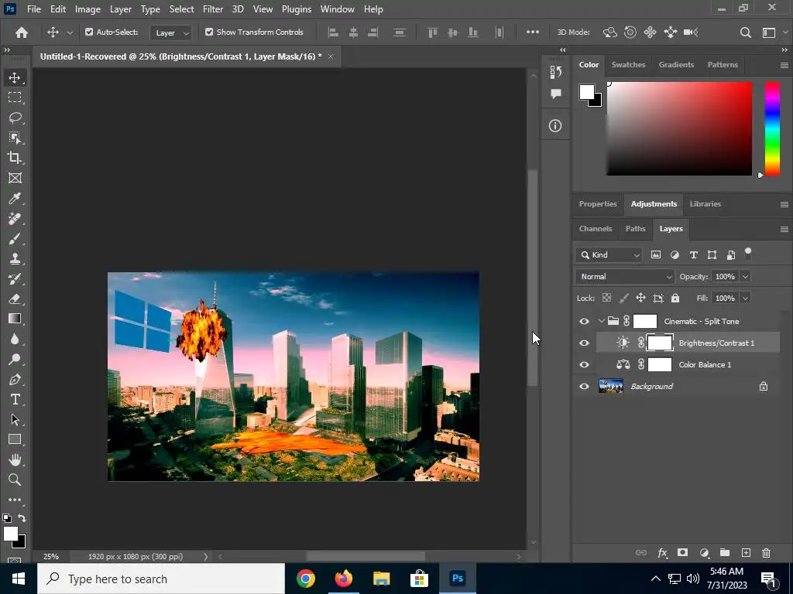Collapse the Cinematic - Split Tone group
The image size is (793, 594).
coord(601,321)
